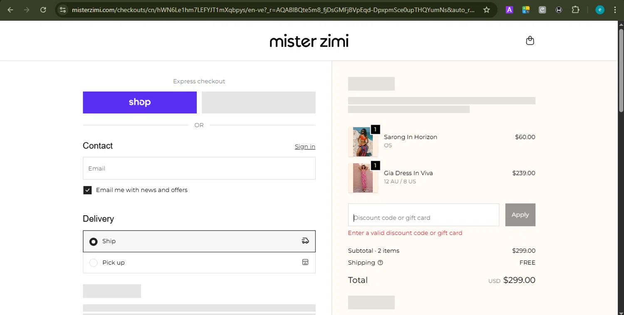Click the 12 AU / 8 US size text
This screenshot has width=624, height=315.
[x=400, y=182]
